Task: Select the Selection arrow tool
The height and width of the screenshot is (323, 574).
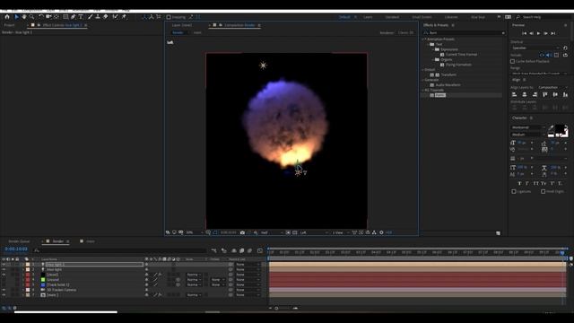Action: click(16, 17)
